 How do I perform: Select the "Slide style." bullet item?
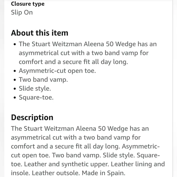(35, 88)
